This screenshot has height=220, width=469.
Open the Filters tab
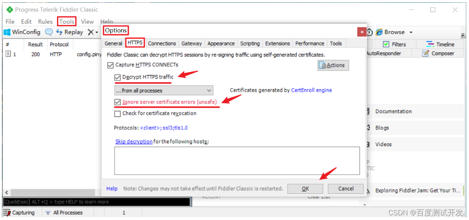coord(394,44)
